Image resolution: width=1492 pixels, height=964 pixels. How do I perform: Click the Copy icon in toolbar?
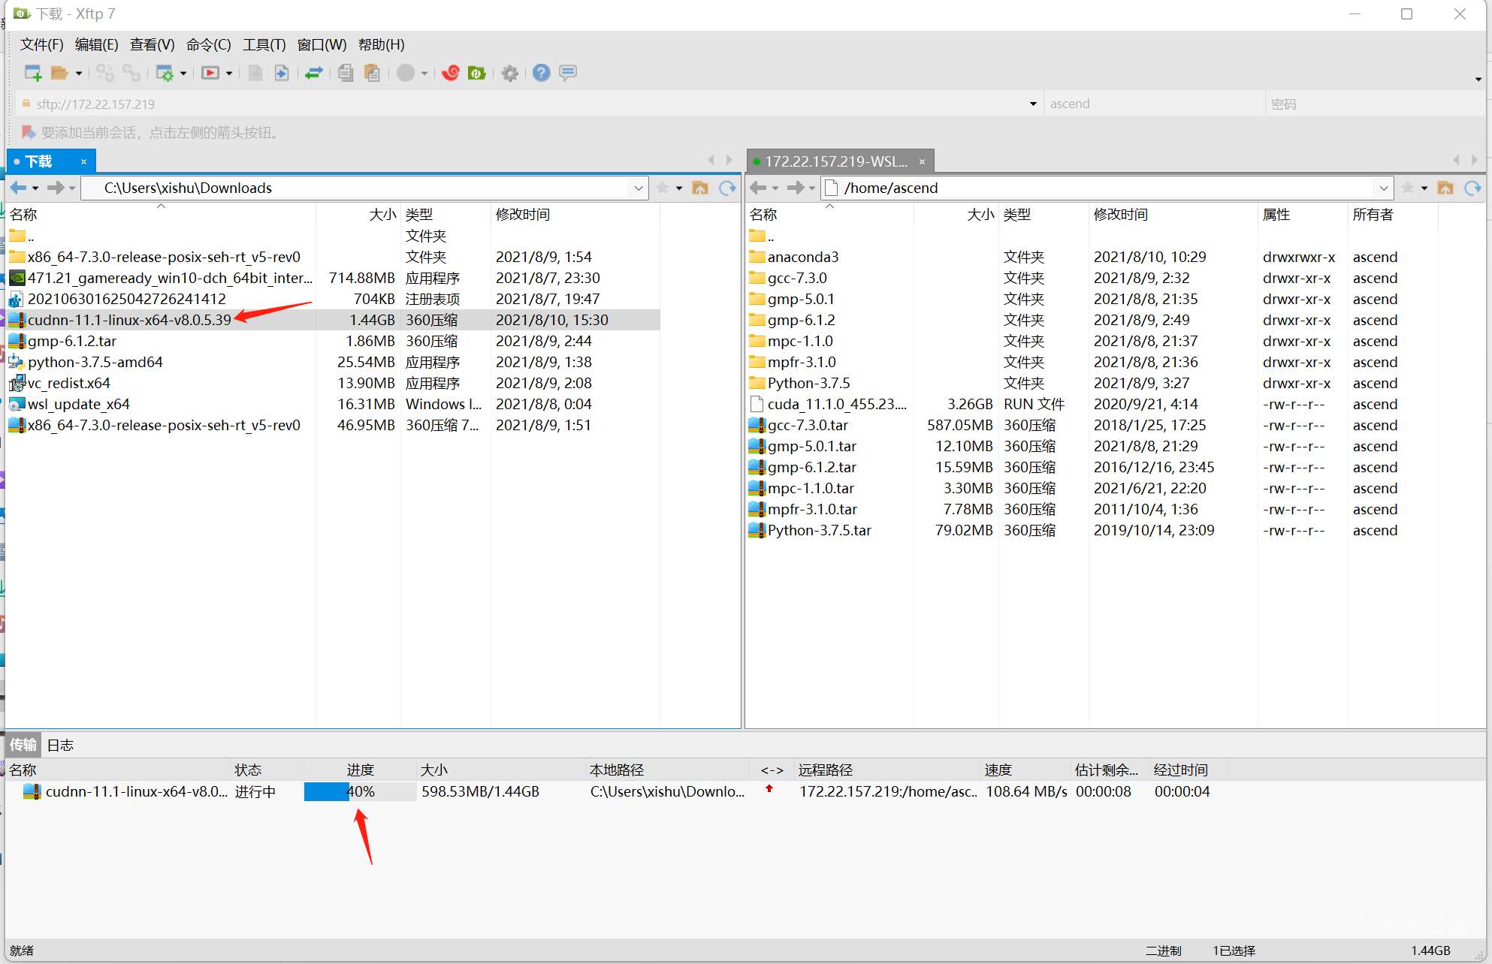[346, 73]
